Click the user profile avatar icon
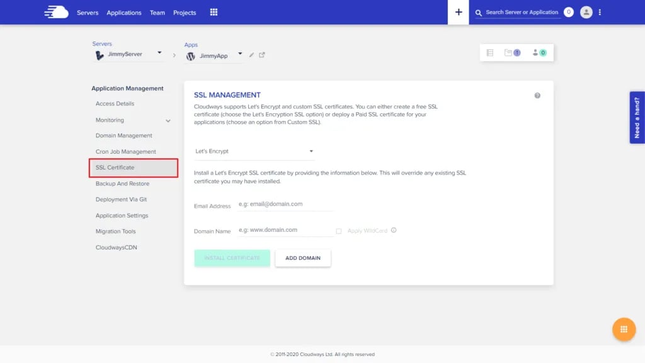Screen dimensions: 645x363 (586, 11)
